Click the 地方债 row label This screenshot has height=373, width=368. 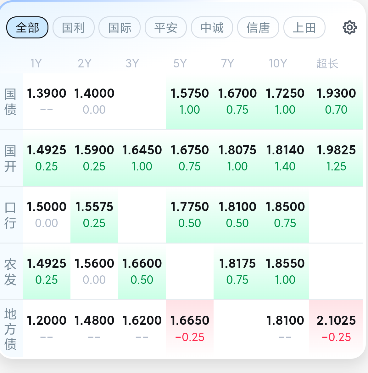[11, 329]
